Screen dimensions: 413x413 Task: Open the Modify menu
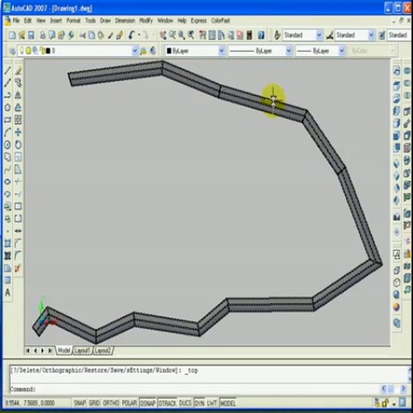[146, 21]
